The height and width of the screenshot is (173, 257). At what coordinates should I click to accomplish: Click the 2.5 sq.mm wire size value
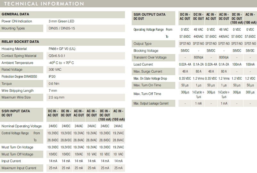pyautogui.click(x=56, y=98)
